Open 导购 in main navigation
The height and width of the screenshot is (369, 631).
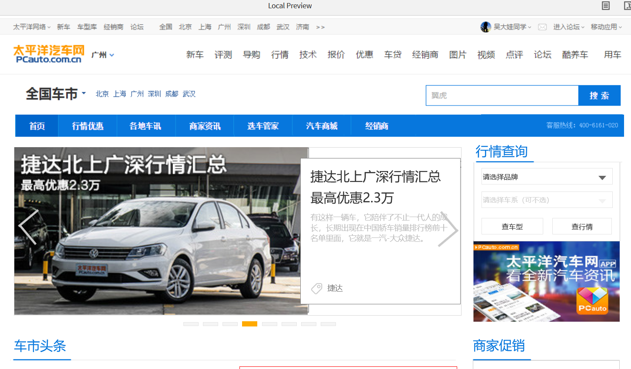click(x=251, y=55)
